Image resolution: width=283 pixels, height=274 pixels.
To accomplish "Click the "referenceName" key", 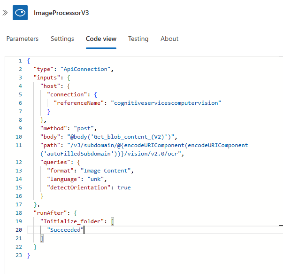I will tap(79, 103).
